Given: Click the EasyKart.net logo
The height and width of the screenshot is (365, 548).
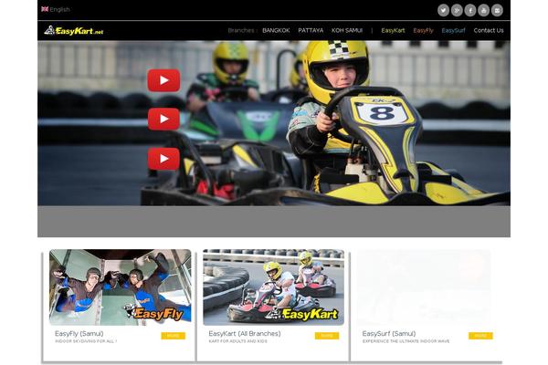Looking at the screenshot, I should click(74, 31).
